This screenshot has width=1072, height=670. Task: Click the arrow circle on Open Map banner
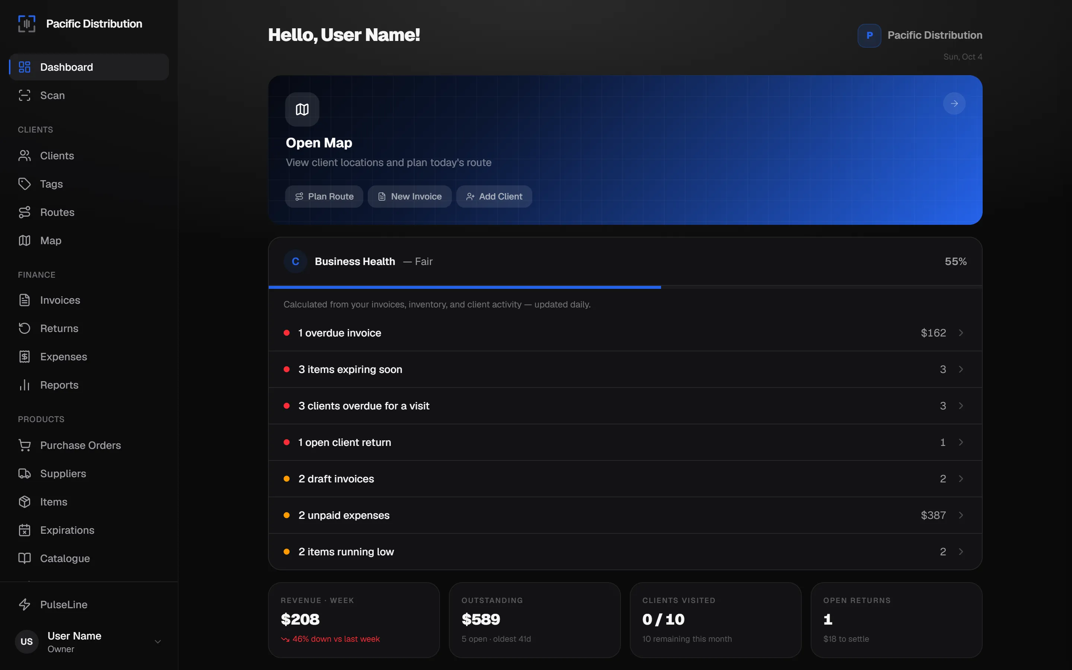(954, 104)
